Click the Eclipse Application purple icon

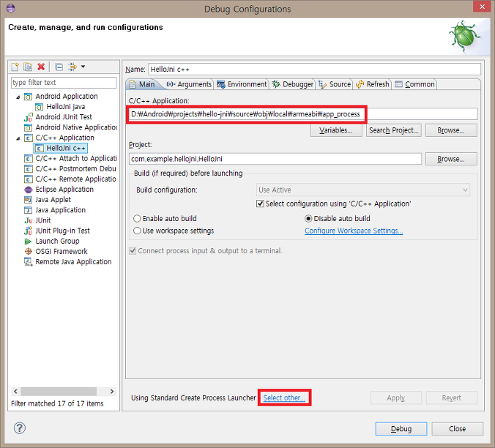click(29, 190)
